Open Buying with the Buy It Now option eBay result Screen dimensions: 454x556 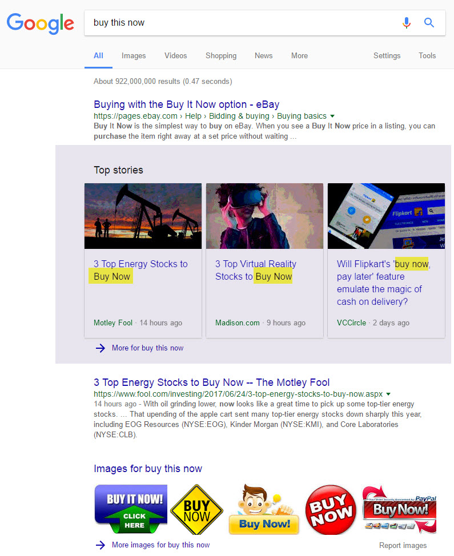pyautogui.click(x=187, y=104)
